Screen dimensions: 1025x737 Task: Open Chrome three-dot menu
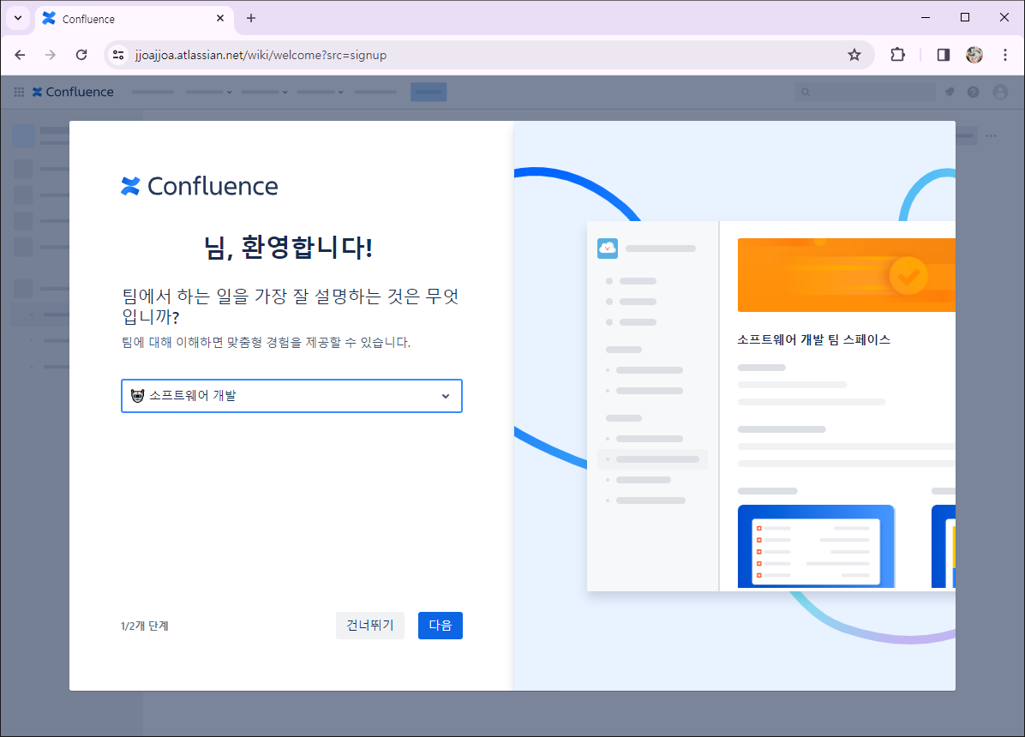point(1005,55)
